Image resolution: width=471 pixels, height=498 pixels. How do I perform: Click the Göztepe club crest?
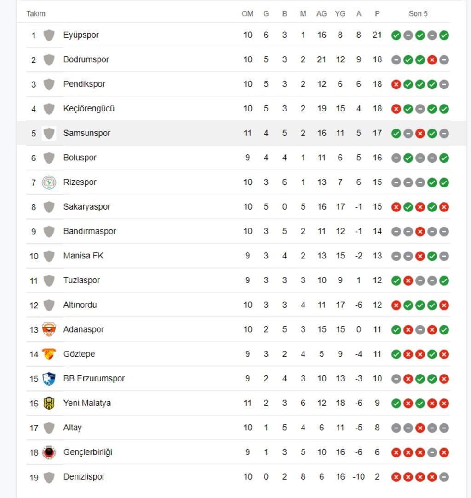click(49, 354)
